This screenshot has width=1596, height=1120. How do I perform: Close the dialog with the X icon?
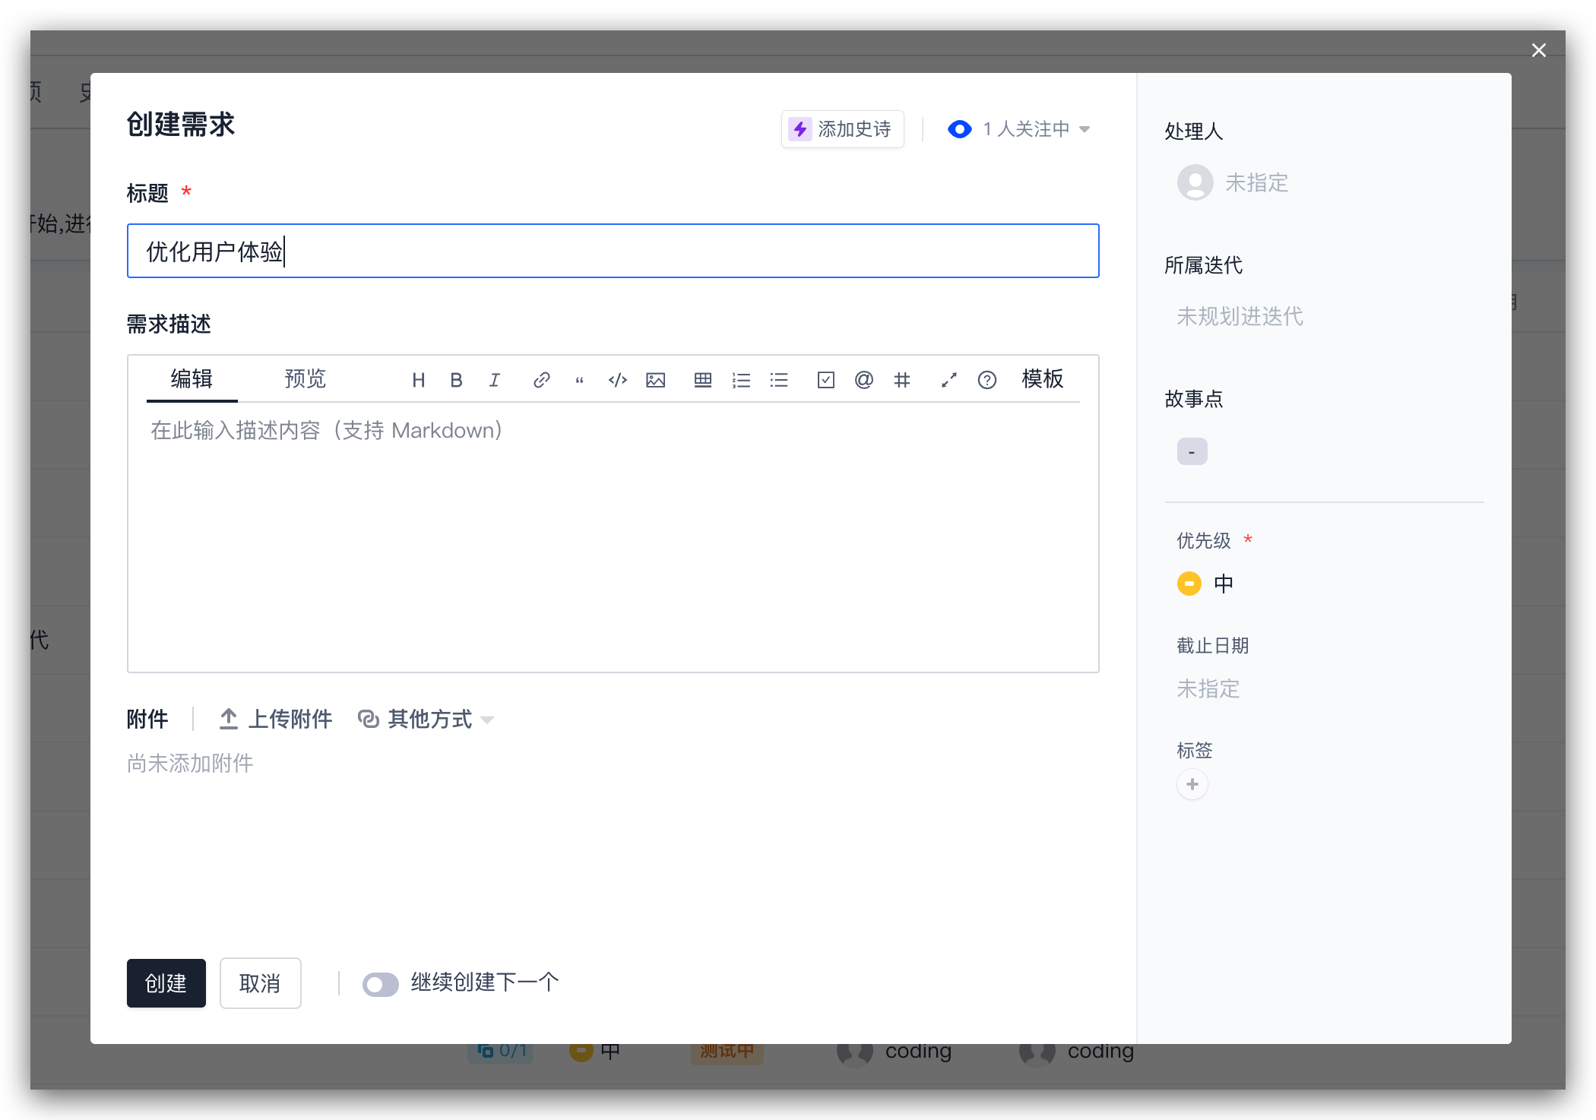pyautogui.click(x=1539, y=50)
